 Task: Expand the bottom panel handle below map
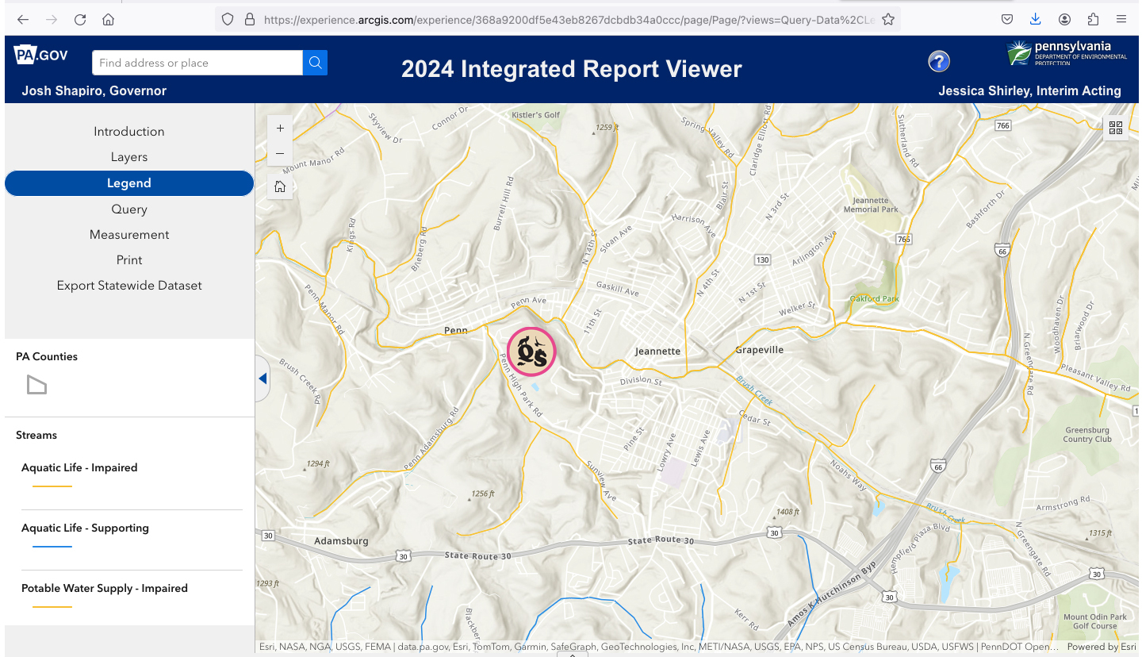pos(572,655)
